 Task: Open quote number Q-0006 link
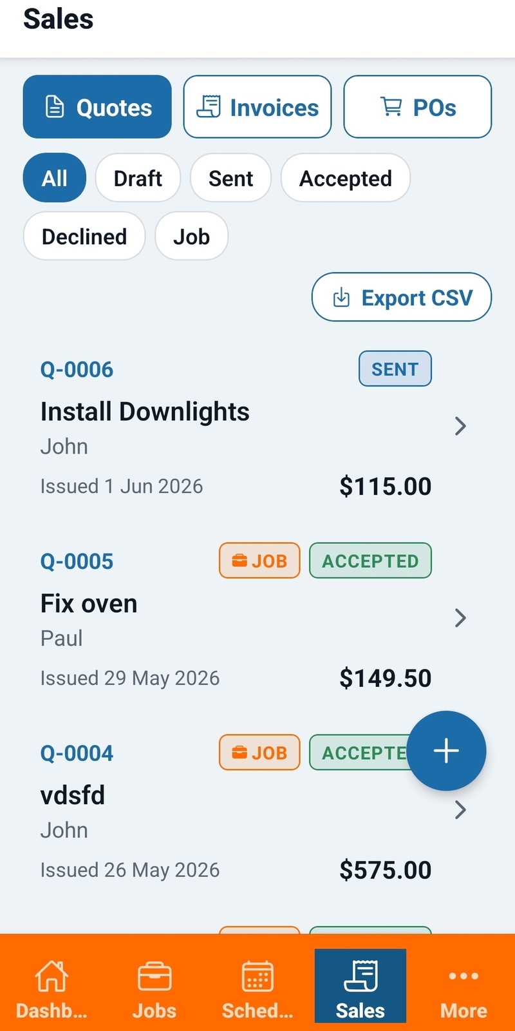pos(77,369)
